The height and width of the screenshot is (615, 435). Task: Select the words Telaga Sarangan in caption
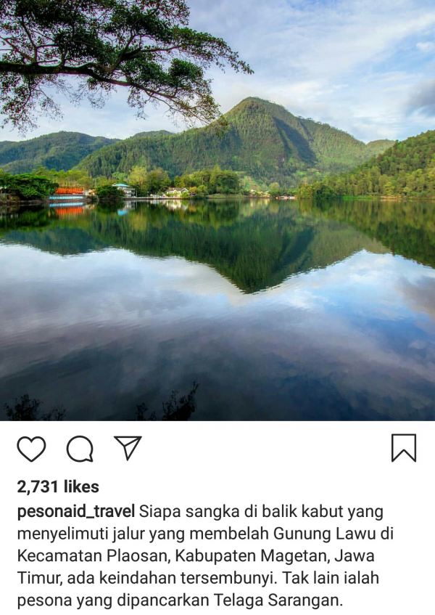coord(278,600)
